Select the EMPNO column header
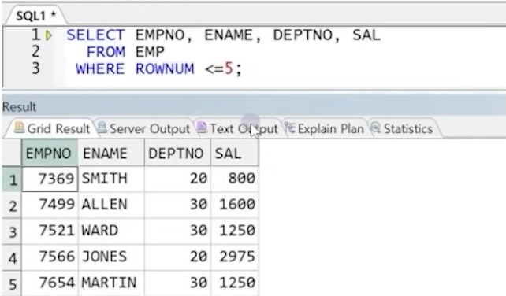The height and width of the screenshot is (296, 506). (x=50, y=153)
